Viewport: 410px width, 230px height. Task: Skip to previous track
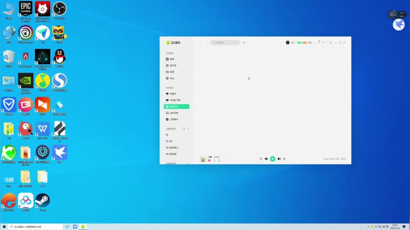pos(266,159)
